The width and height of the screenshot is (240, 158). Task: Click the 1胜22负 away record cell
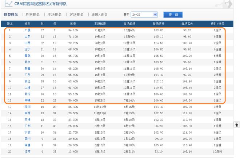click(129, 139)
